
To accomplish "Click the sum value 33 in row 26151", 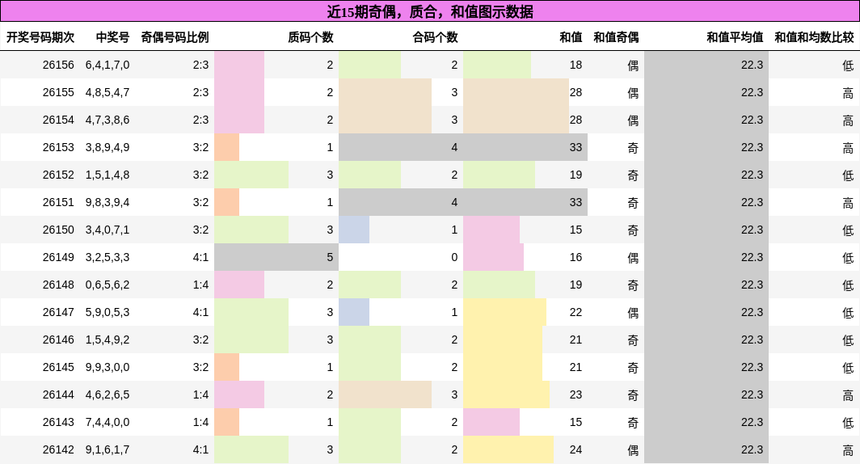I will coord(575,202).
